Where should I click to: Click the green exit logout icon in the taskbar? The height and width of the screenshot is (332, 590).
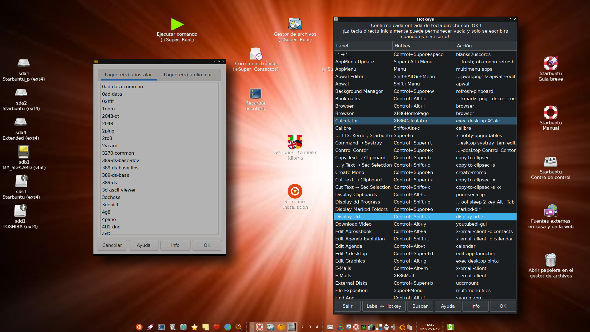pyautogui.click(x=450, y=327)
